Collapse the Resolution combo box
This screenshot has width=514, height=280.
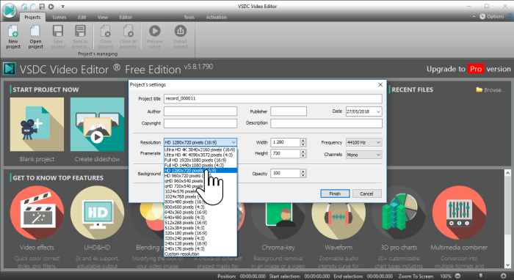point(234,142)
